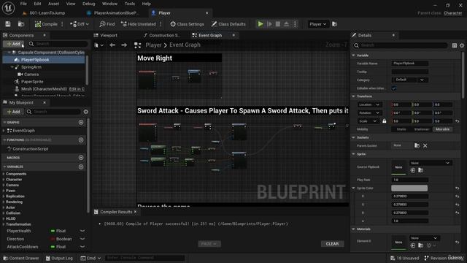
Task: Set Mobility to Static
Action: 401,129
